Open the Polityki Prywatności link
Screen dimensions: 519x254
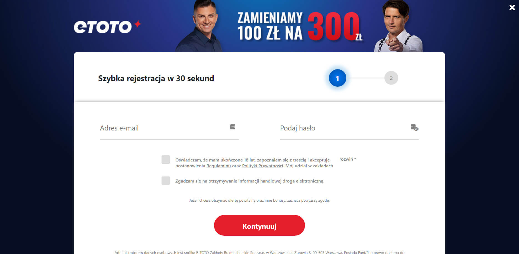point(263,166)
